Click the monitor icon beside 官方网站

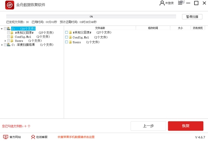[x=6, y=137]
